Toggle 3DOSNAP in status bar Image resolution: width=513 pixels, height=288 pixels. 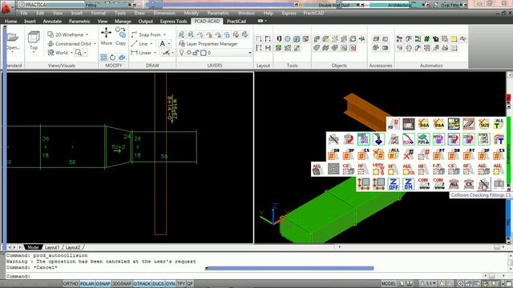tap(122, 284)
